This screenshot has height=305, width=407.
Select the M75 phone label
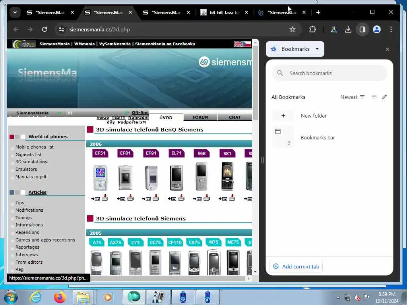(213, 242)
